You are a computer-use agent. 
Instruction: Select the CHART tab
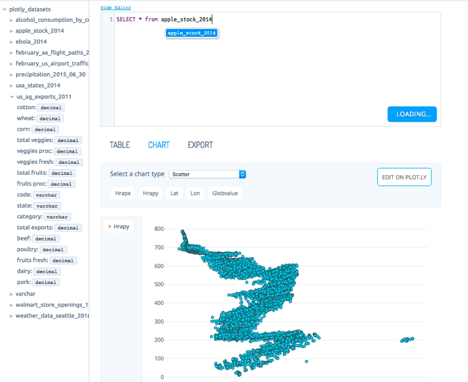click(x=159, y=145)
